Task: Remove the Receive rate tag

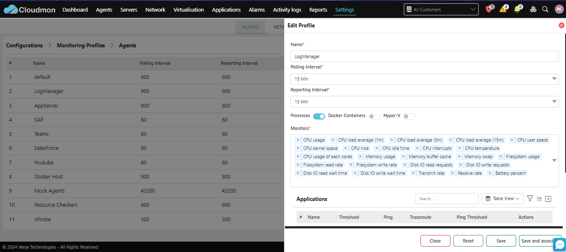Action: (x=452, y=173)
